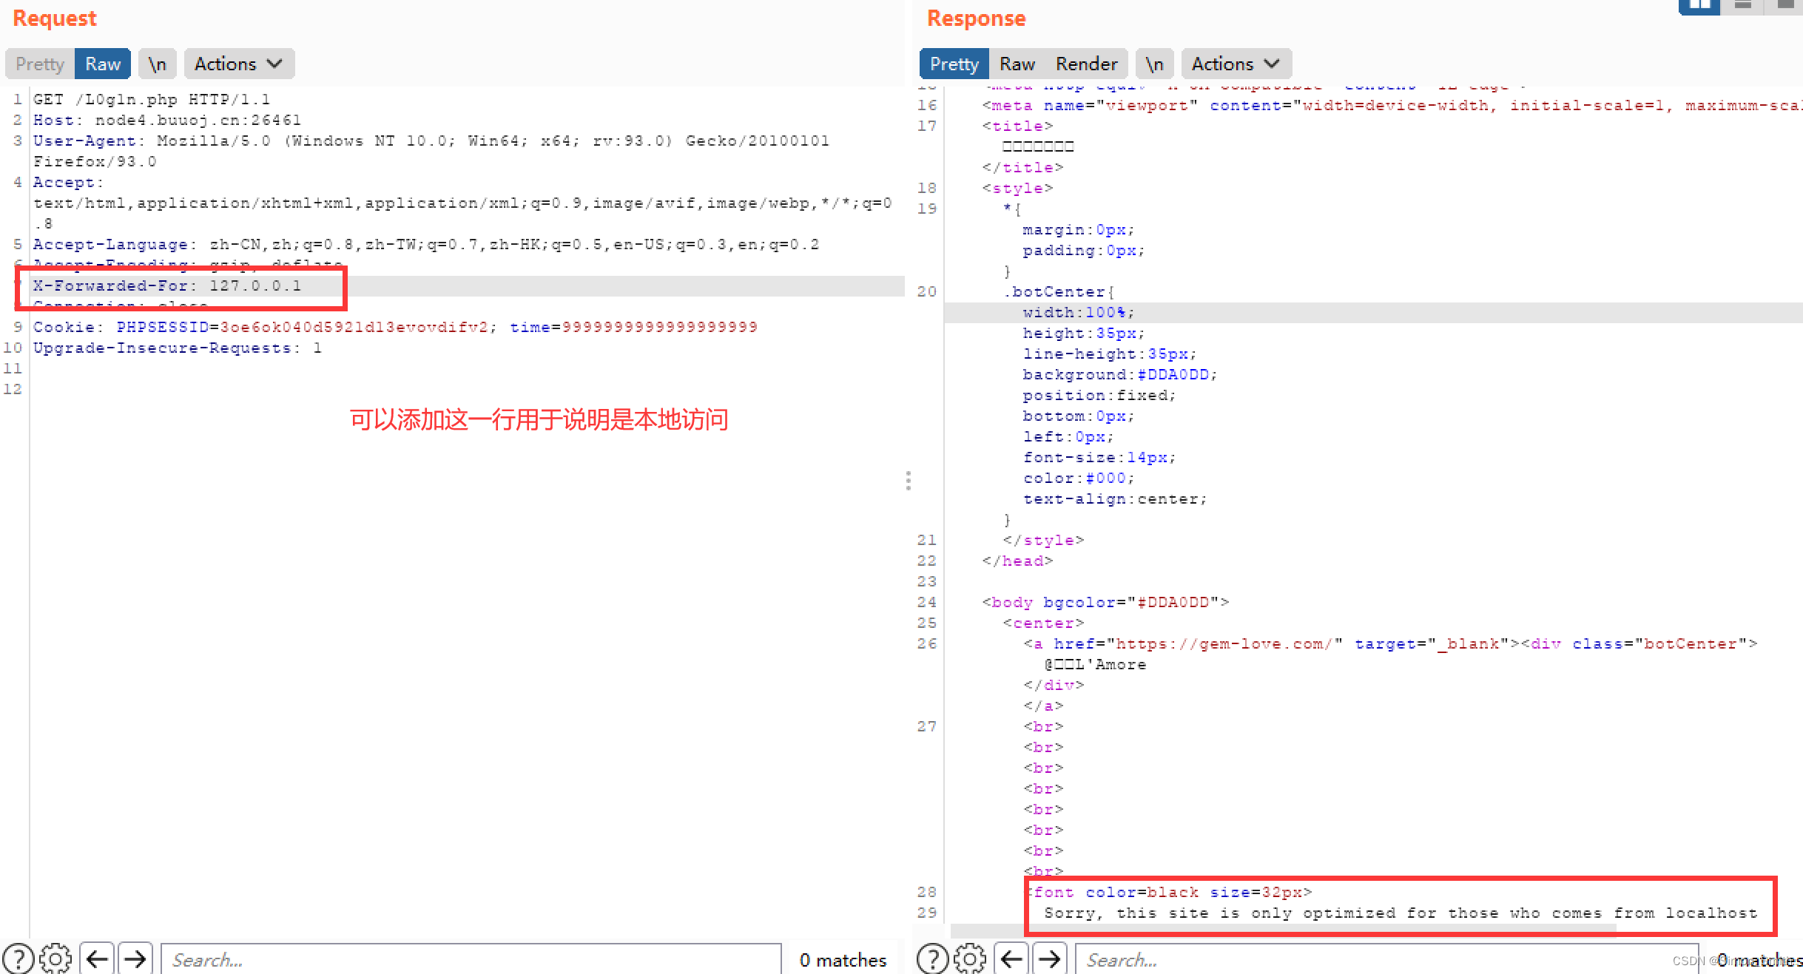The height and width of the screenshot is (974, 1803).
Task: Open Request help question-mark icon
Action: pyautogui.click(x=18, y=959)
